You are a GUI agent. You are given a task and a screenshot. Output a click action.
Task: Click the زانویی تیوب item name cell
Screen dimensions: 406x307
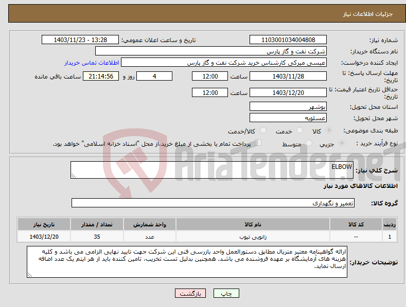point(253,237)
